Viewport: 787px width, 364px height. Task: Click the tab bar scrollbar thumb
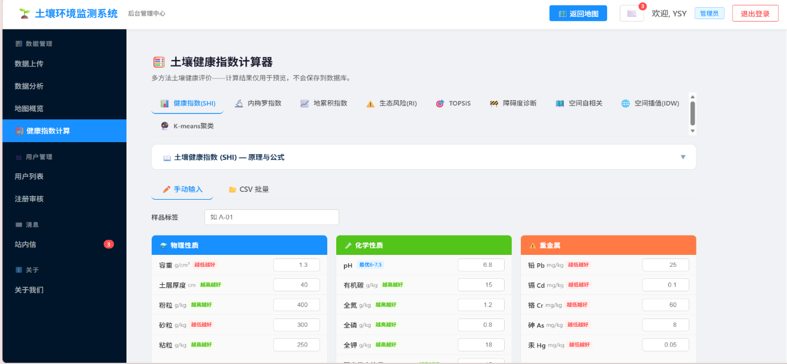(x=693, y=113)
